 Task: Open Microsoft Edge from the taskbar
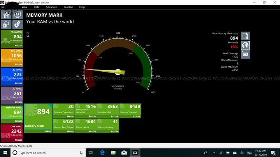point(103,153)
